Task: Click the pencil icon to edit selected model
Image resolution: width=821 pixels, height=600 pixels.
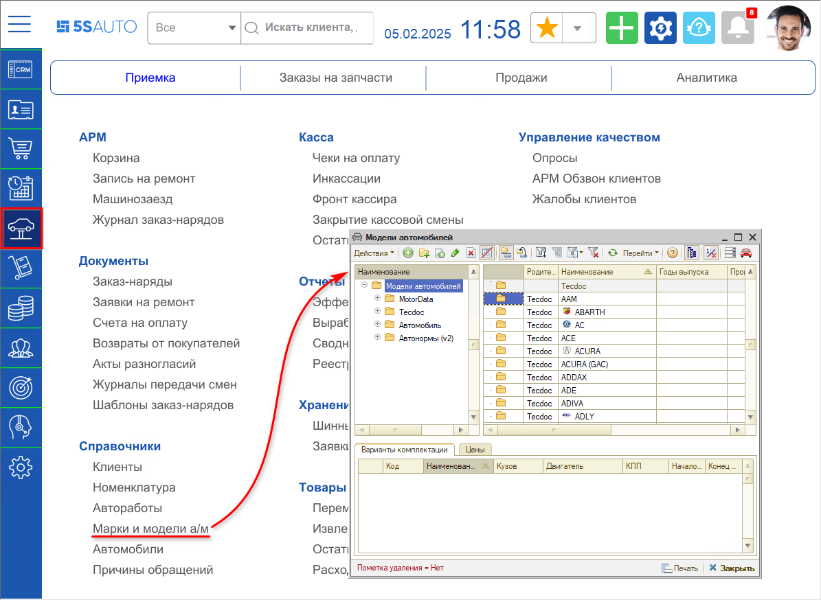Action: pos(456,253)
